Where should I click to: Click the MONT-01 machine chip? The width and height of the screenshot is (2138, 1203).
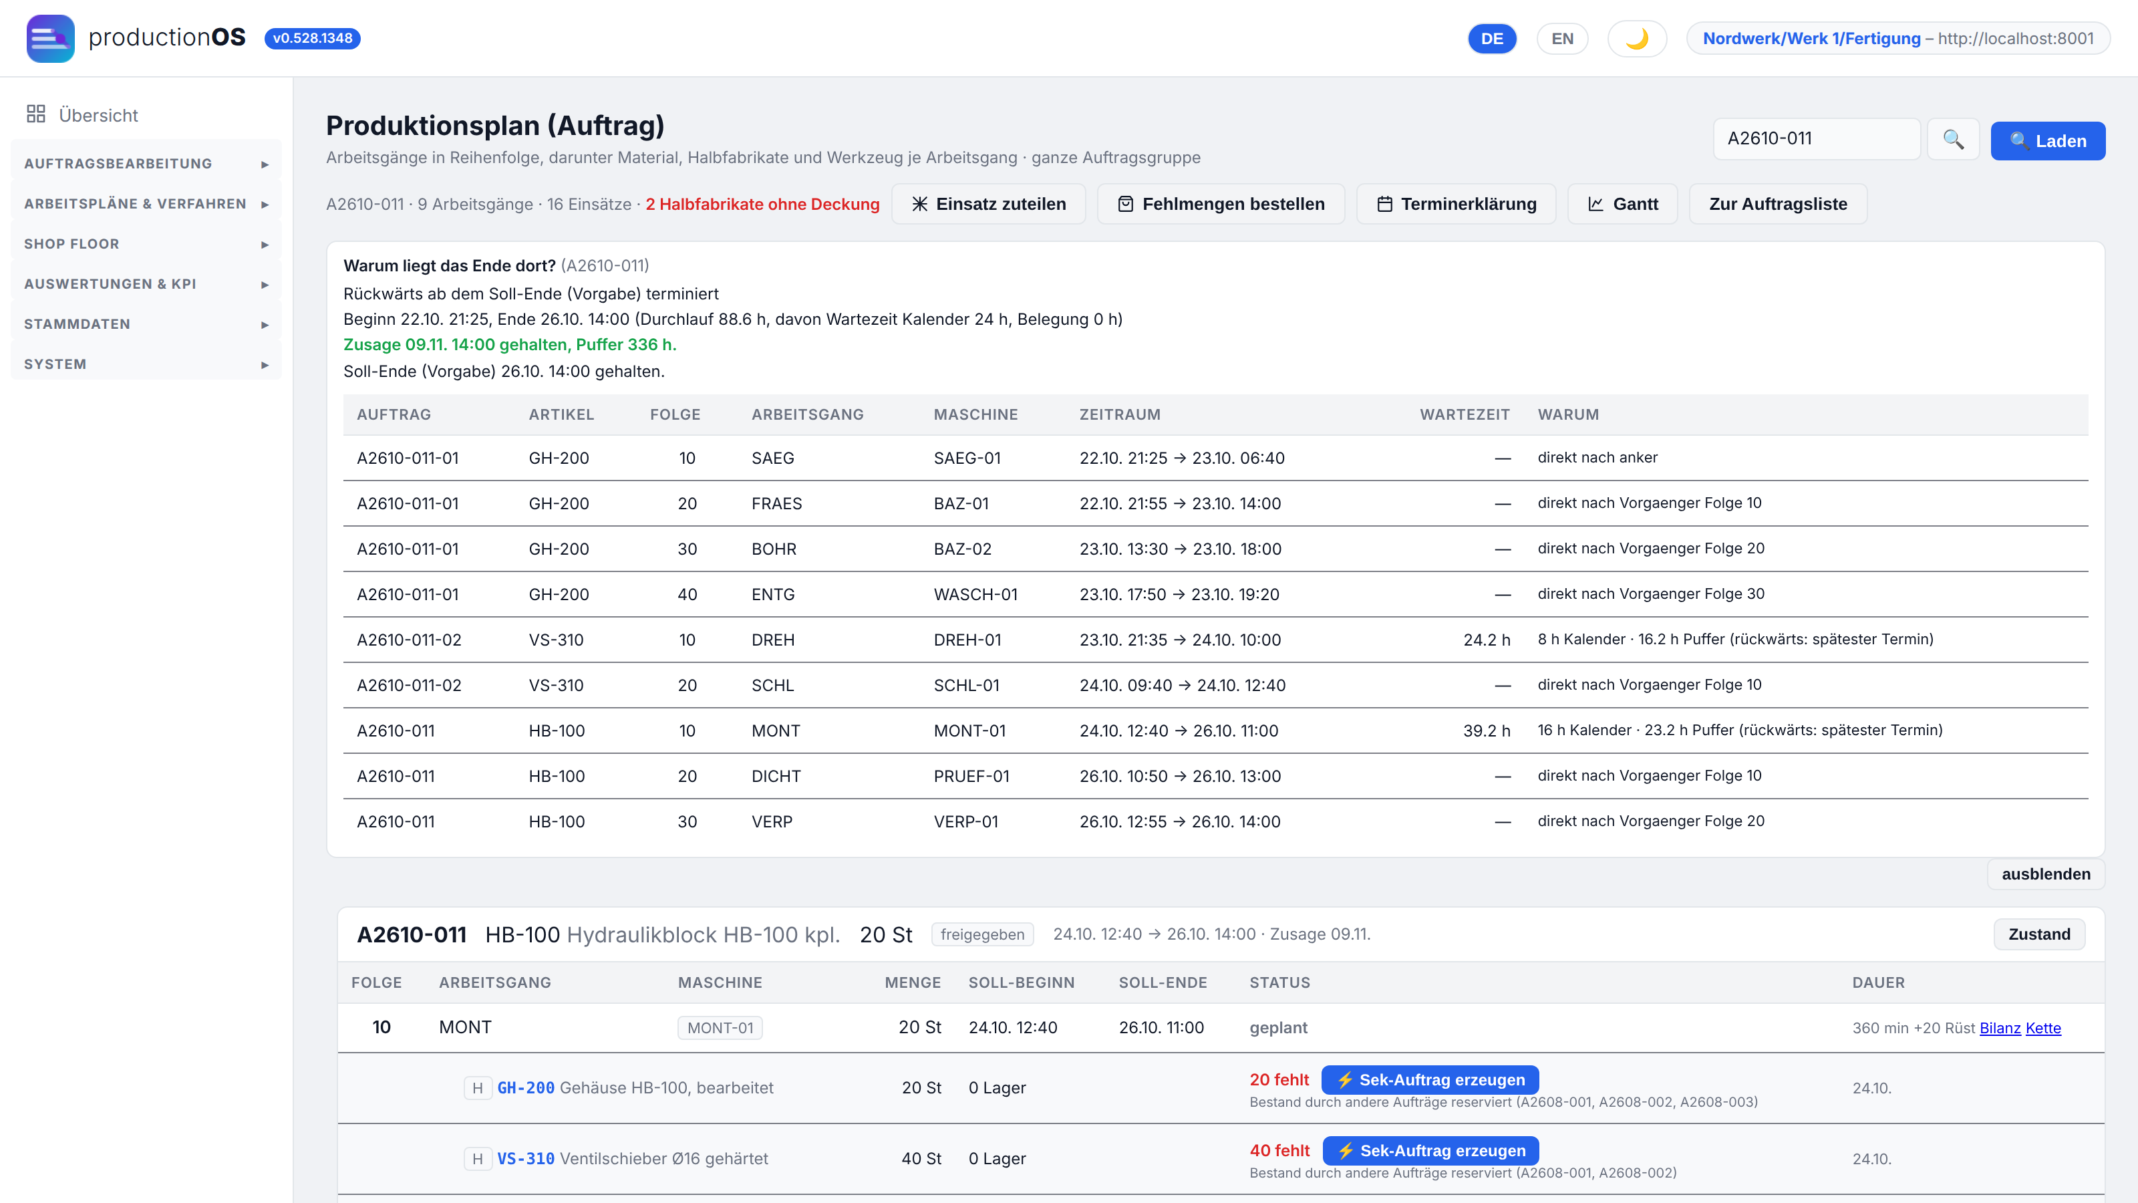[x=720, y=1028]
